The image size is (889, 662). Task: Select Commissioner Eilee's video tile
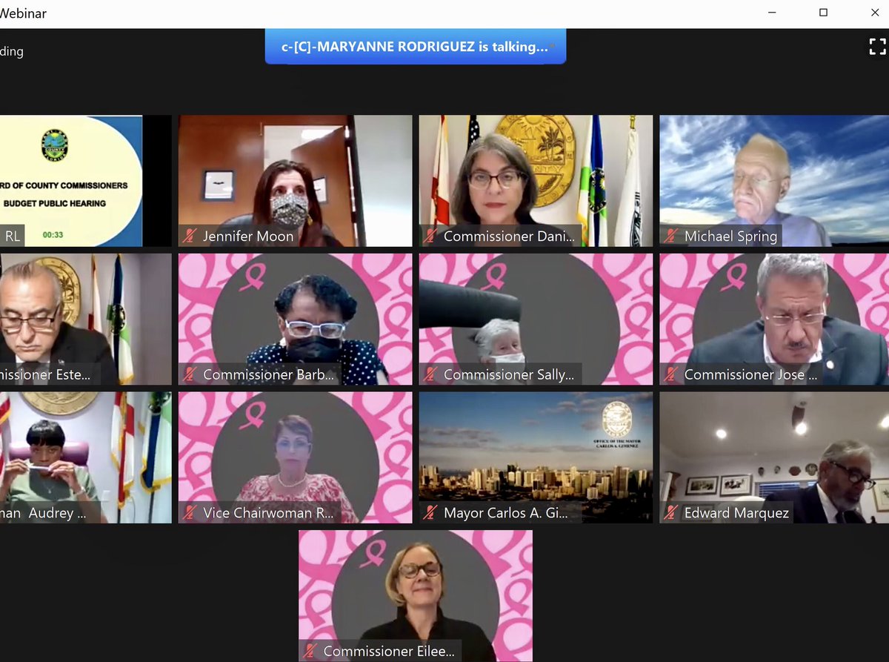click(416, 596)
